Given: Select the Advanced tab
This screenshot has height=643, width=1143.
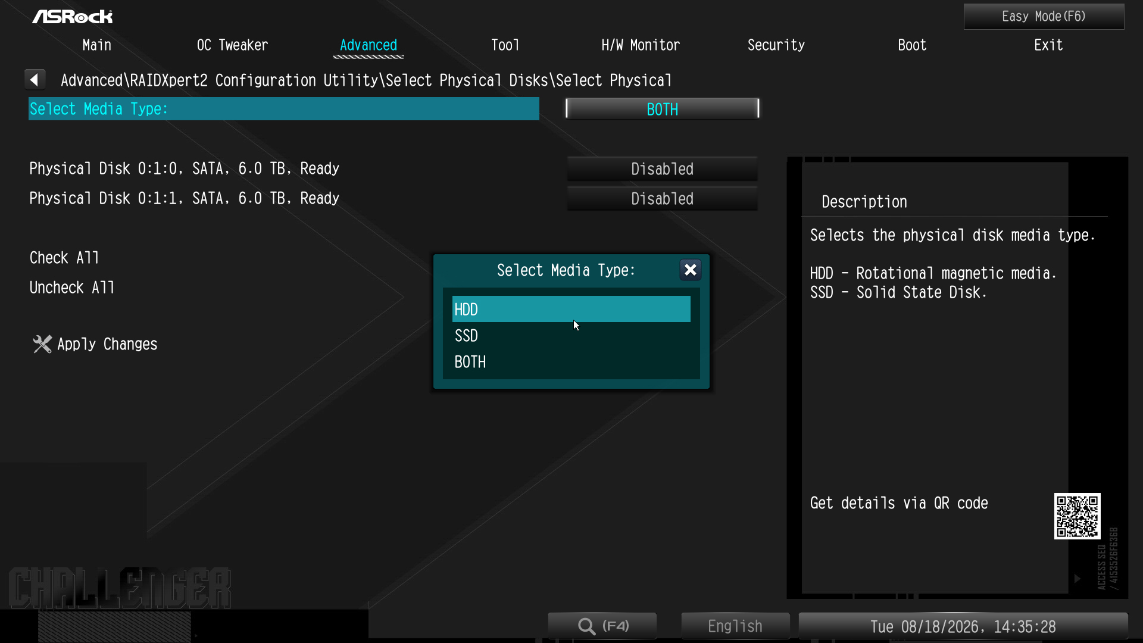Looking at the screenshot, I should click(368, 45).
